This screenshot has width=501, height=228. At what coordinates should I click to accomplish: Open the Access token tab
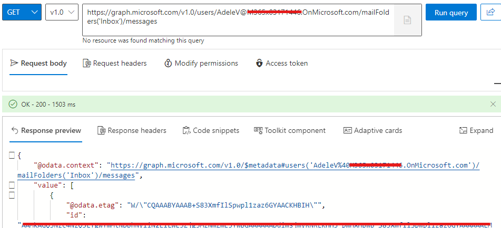[x=281, y=64]
